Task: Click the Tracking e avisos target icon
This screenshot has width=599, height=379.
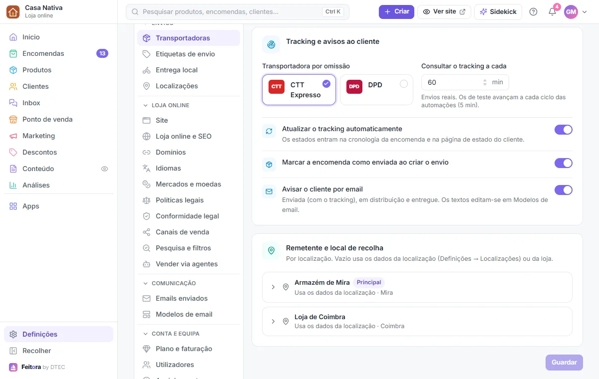Action: (271, 44)
